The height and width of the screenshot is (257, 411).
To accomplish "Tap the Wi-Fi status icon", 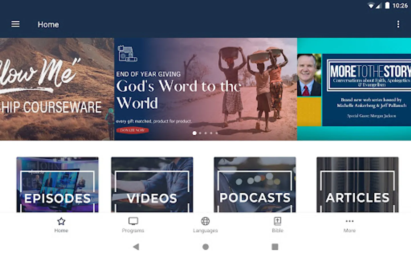I will coord(371,6).
